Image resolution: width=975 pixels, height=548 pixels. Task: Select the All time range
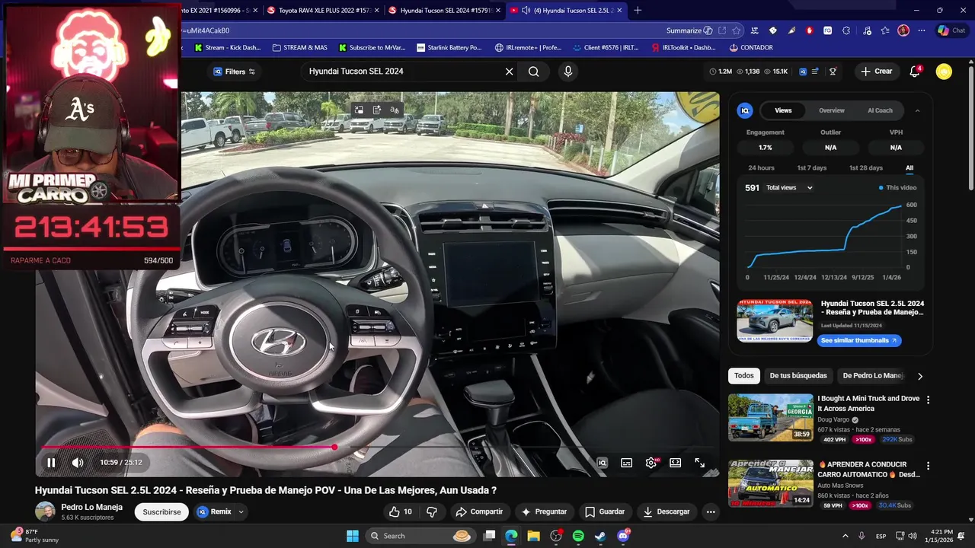click(x=909, y=168)
